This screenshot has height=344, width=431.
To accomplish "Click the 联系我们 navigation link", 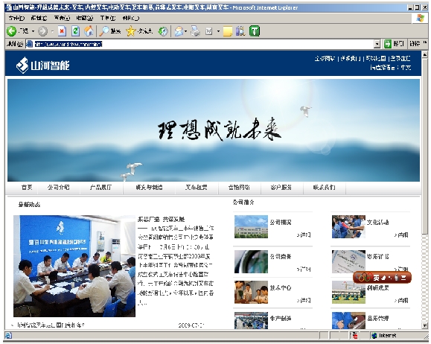I will click(324, 188).
